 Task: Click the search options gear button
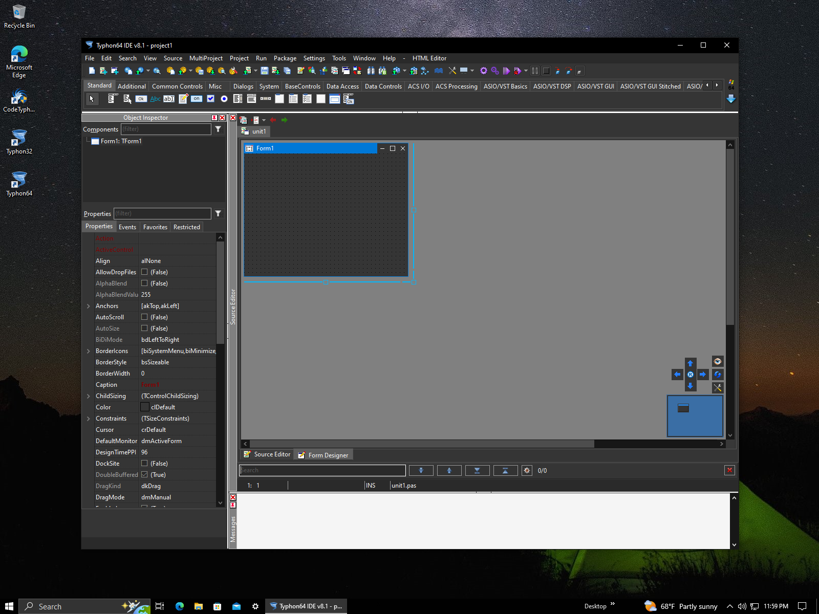coord(527,471)
